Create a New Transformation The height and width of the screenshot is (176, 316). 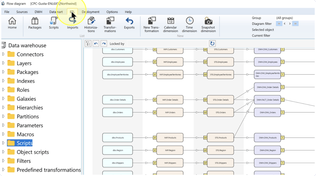click(x=152, y=25)
